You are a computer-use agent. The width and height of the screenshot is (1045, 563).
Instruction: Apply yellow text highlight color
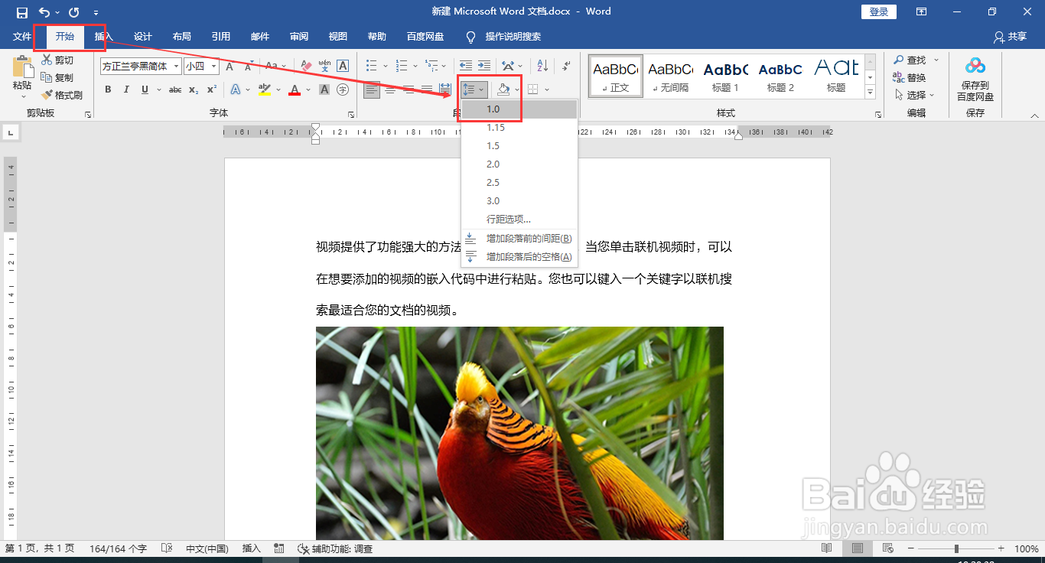tap(266, 90)
